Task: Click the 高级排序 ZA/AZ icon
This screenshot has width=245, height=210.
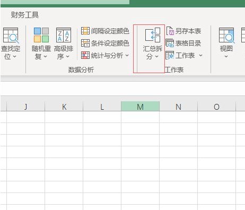Action: [64, 35]
